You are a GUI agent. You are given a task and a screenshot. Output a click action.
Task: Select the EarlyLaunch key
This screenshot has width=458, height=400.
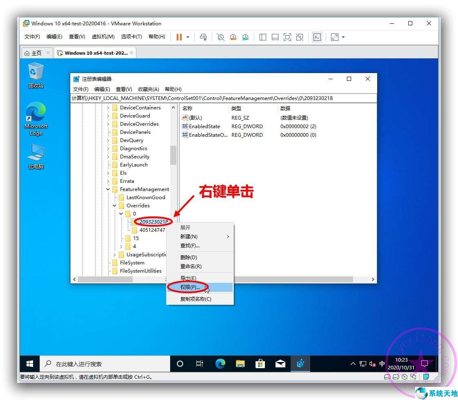(134, 164)
